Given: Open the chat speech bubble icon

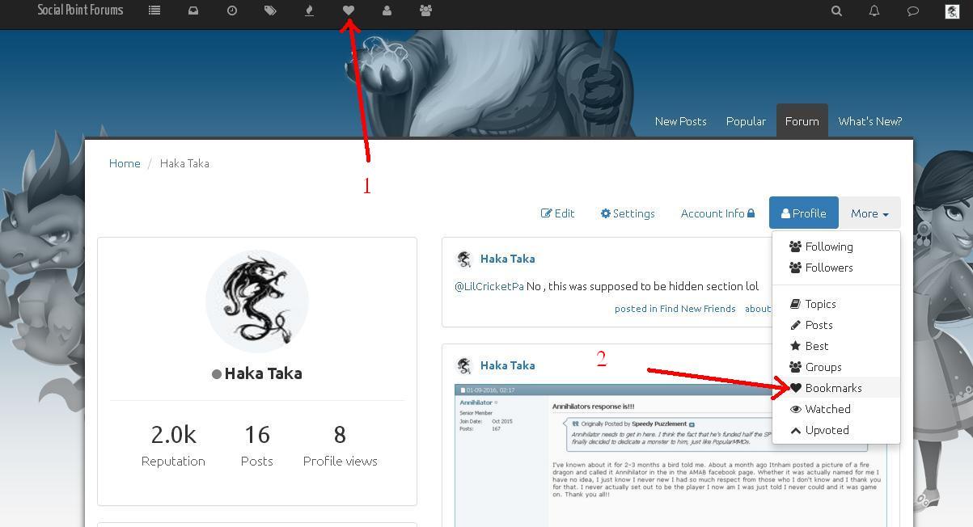Looking at the screenshot, I should coord(913,11).
